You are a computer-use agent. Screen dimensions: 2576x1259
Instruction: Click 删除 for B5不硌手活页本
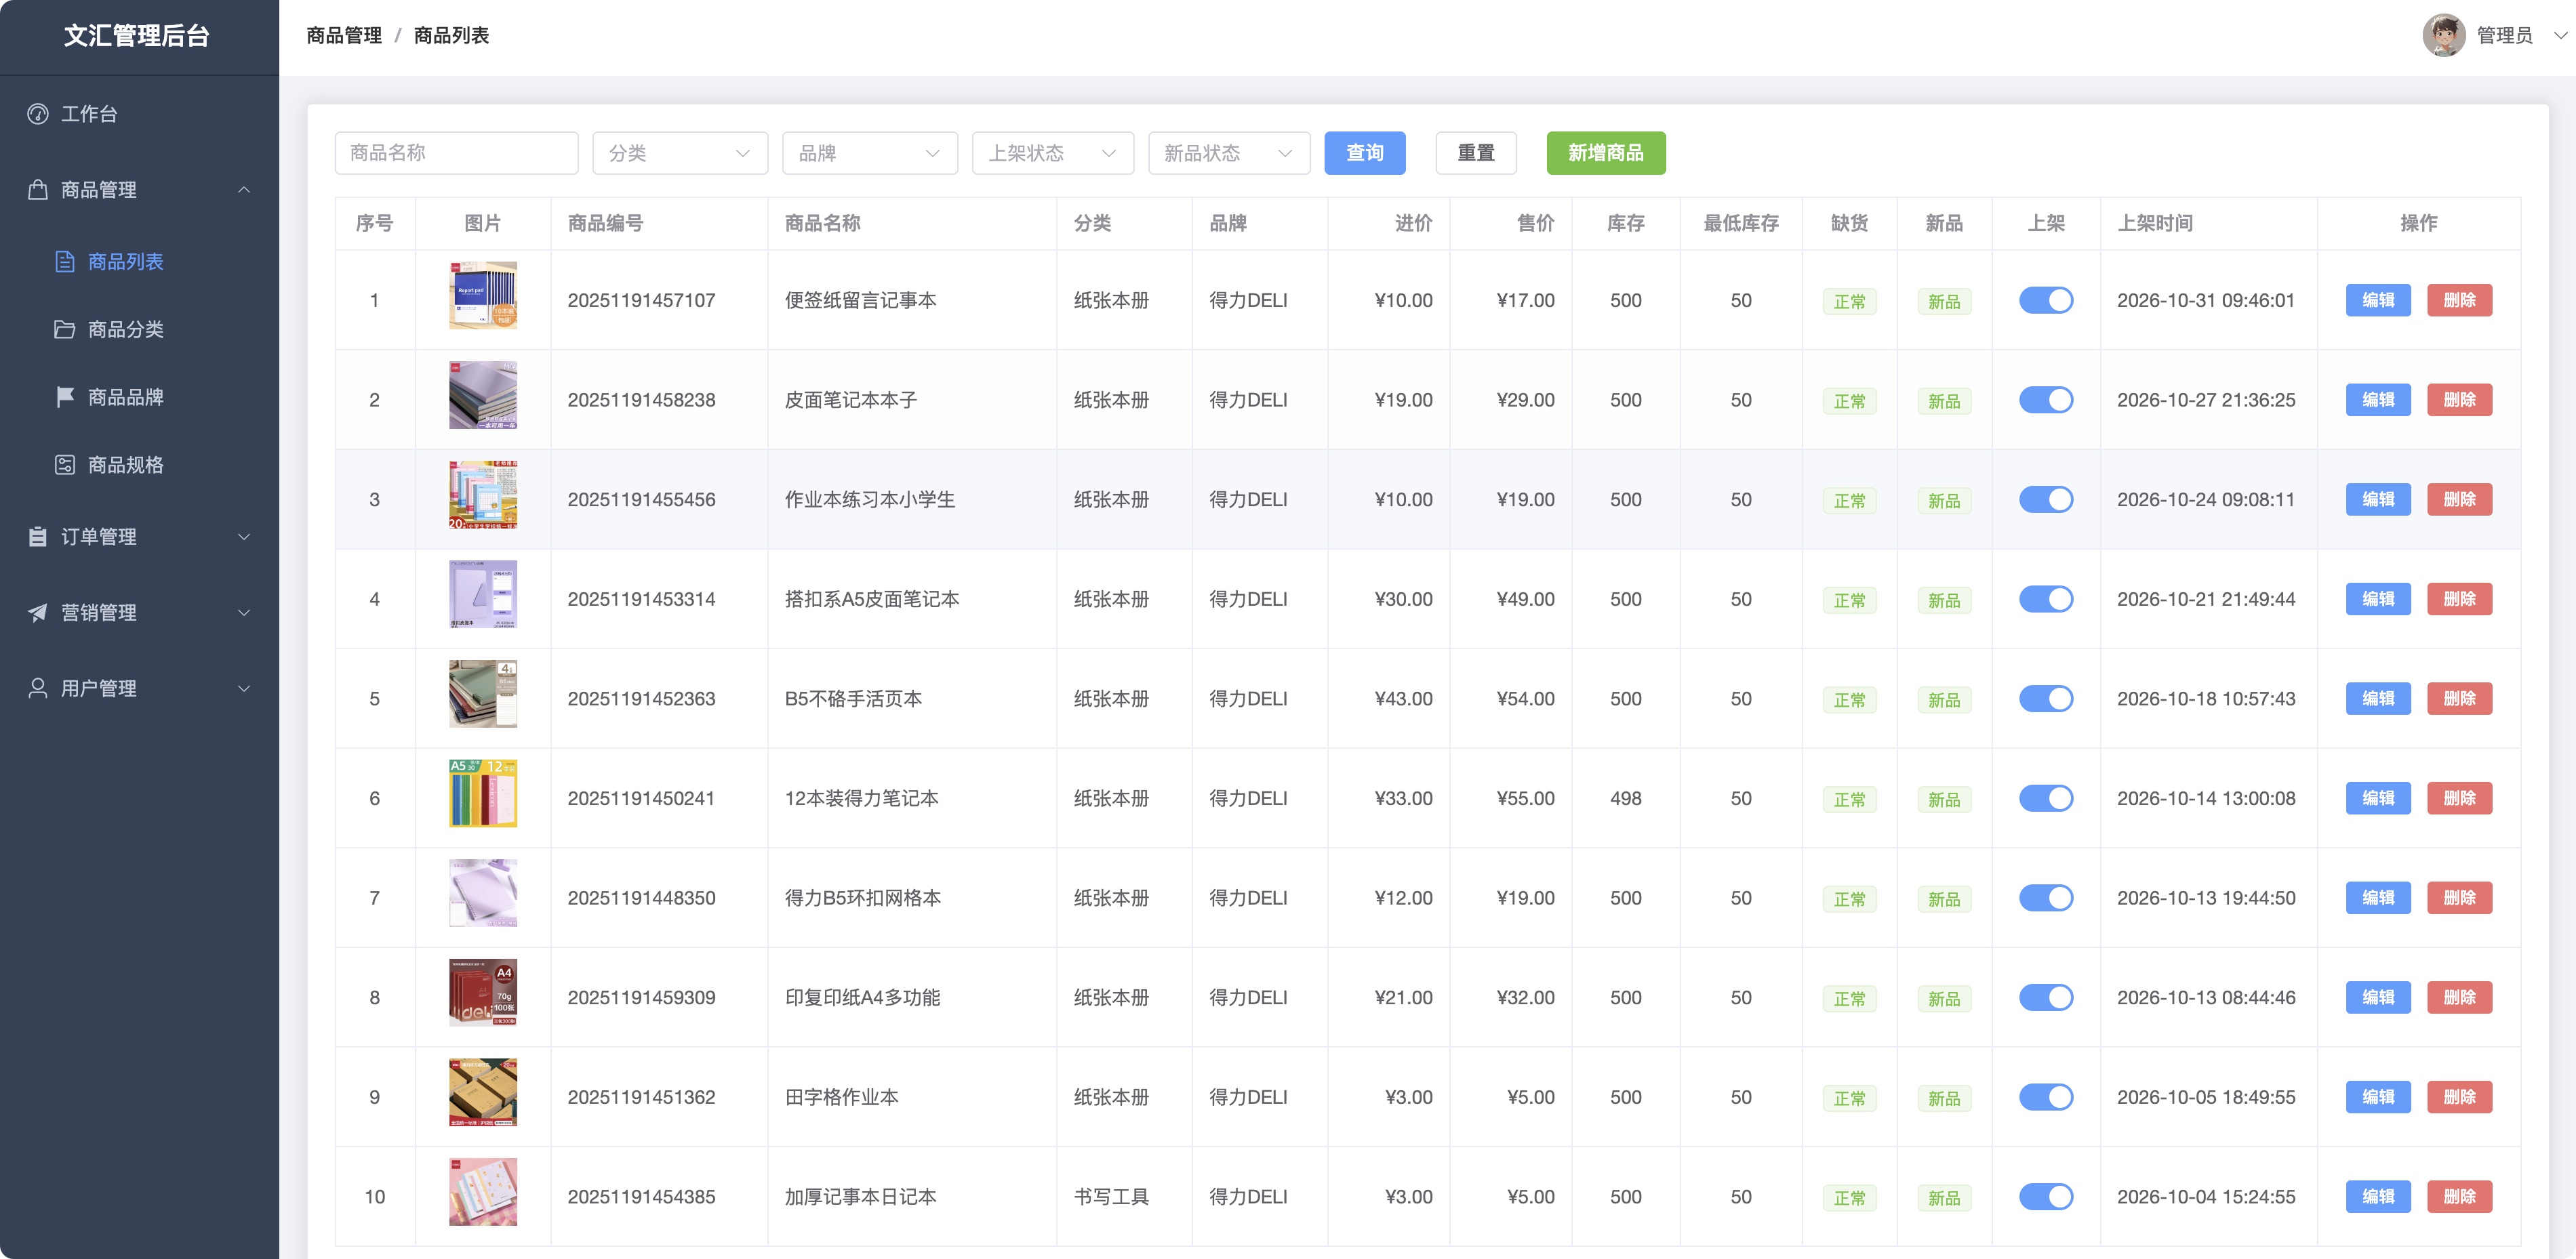[x=2459, y=699]
